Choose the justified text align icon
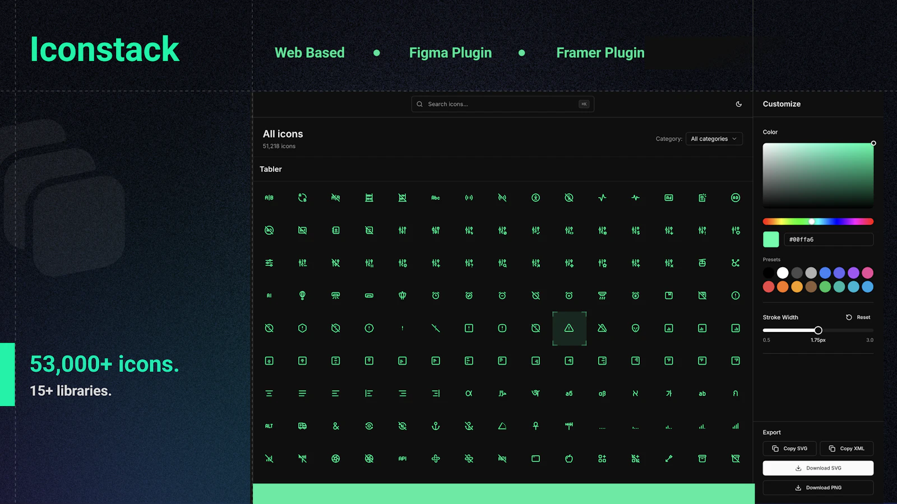This screenshot has height=504, width=897. (302, 394)
